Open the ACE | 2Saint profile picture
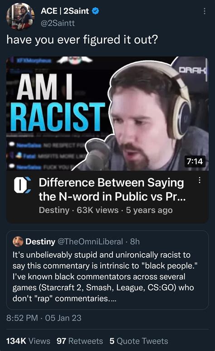The width and height of the screenshot is (215, 351). point(20,16)
